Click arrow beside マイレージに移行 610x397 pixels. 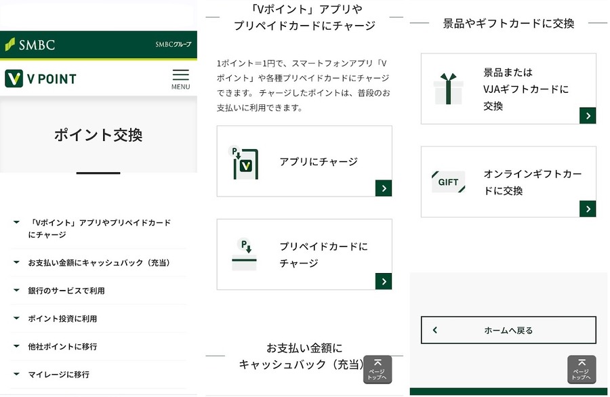pos(16,374)
